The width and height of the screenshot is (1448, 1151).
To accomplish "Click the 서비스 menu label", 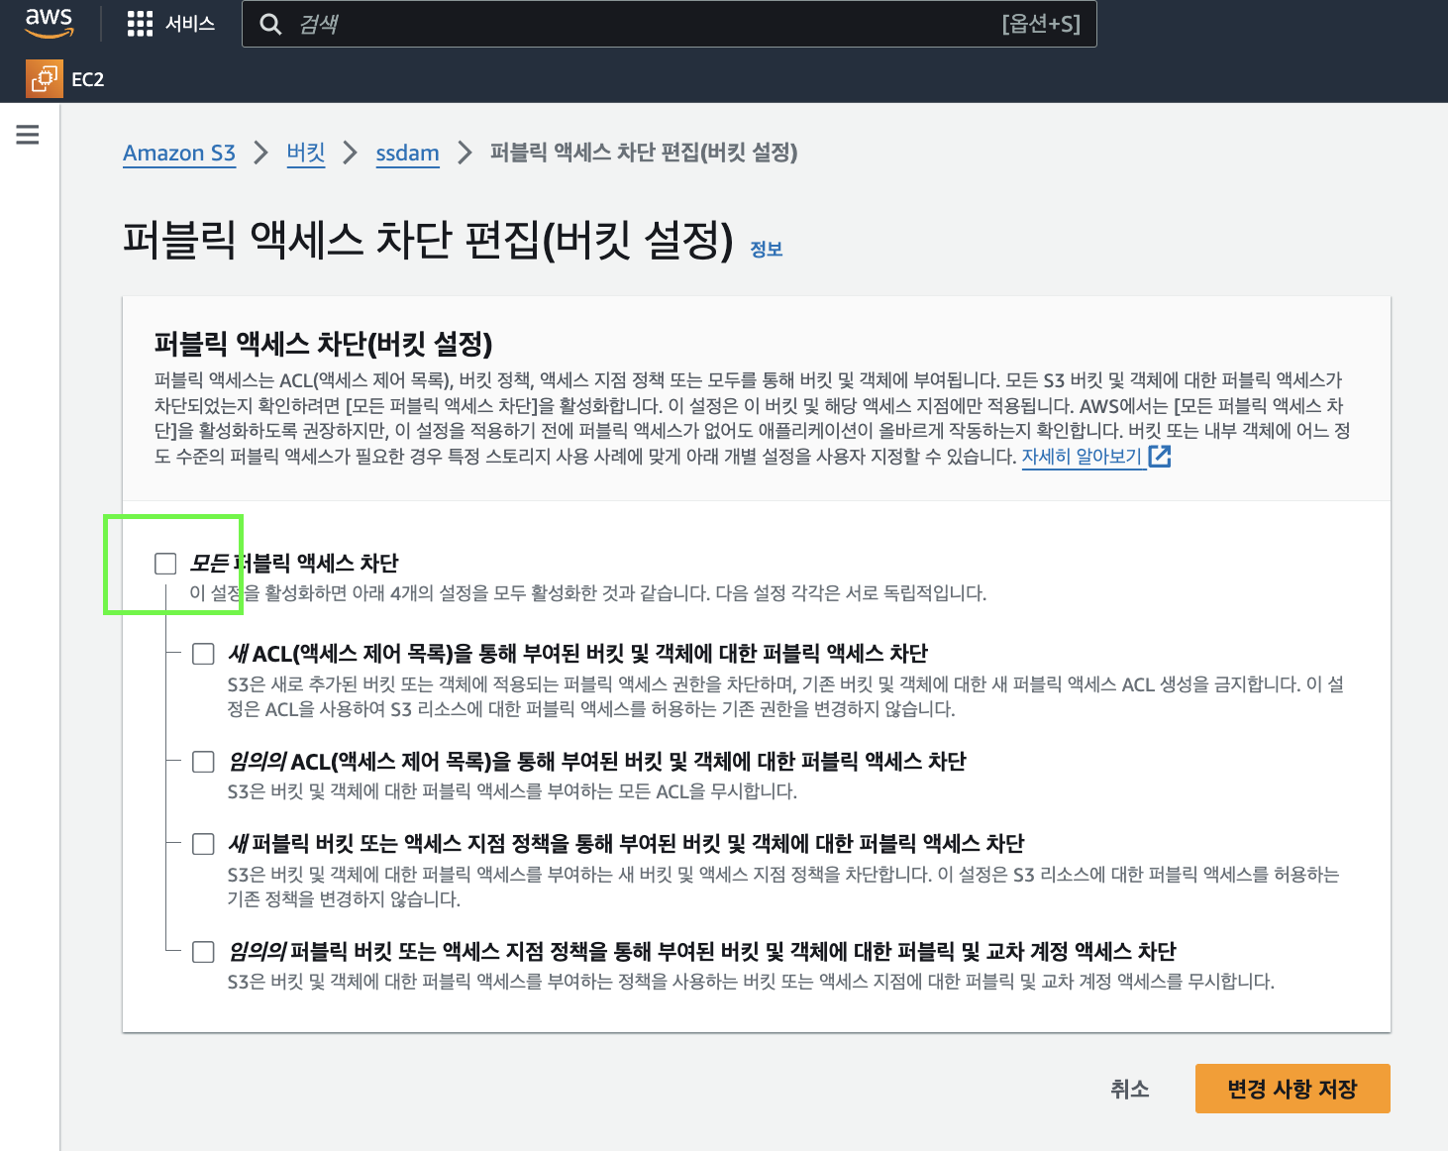I will pos(190,24).
